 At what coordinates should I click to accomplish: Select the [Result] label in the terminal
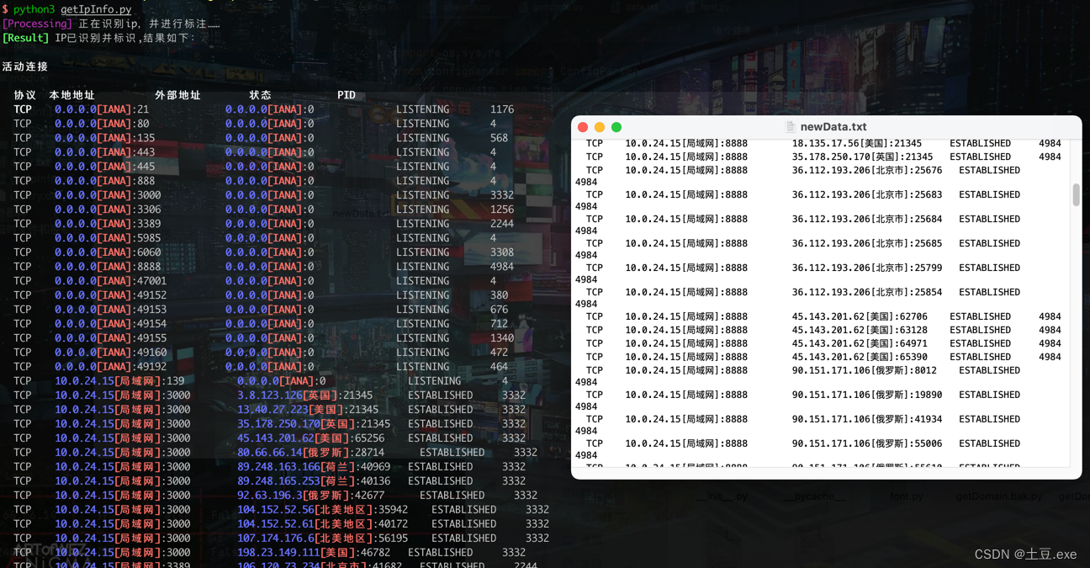24,37
